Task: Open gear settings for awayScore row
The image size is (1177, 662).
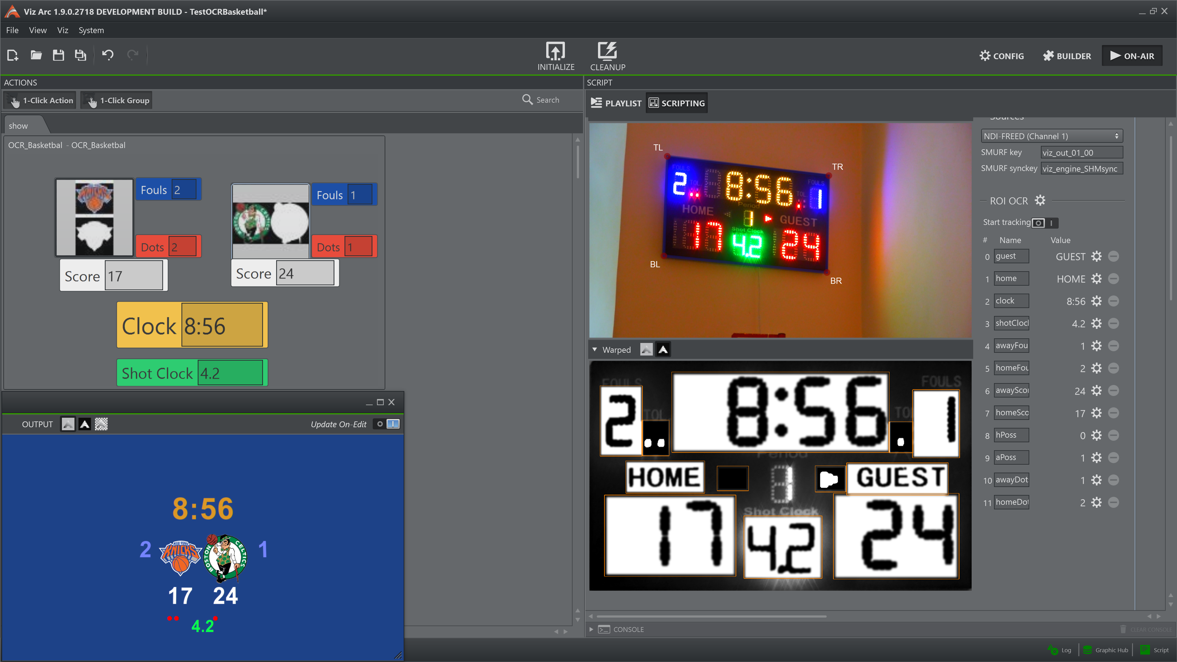Action: point(1096,391)
